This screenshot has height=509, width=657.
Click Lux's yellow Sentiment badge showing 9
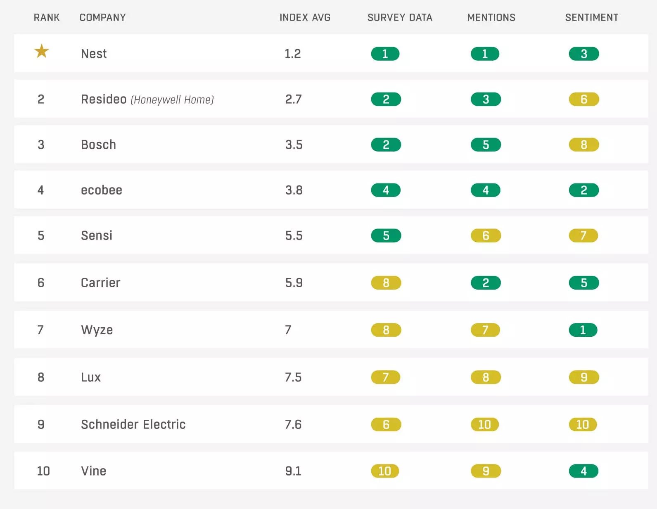pos(583,377)
